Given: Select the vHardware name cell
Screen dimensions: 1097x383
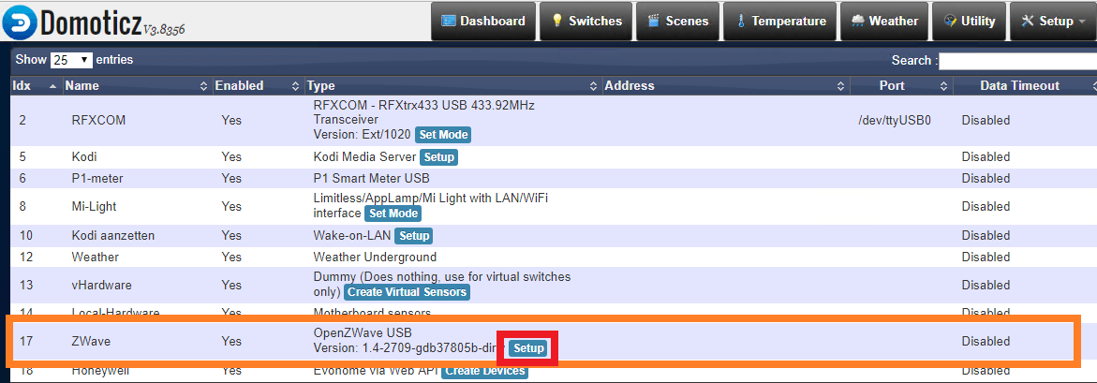Looking at the screenshot, I should click(x=101, y=286).
